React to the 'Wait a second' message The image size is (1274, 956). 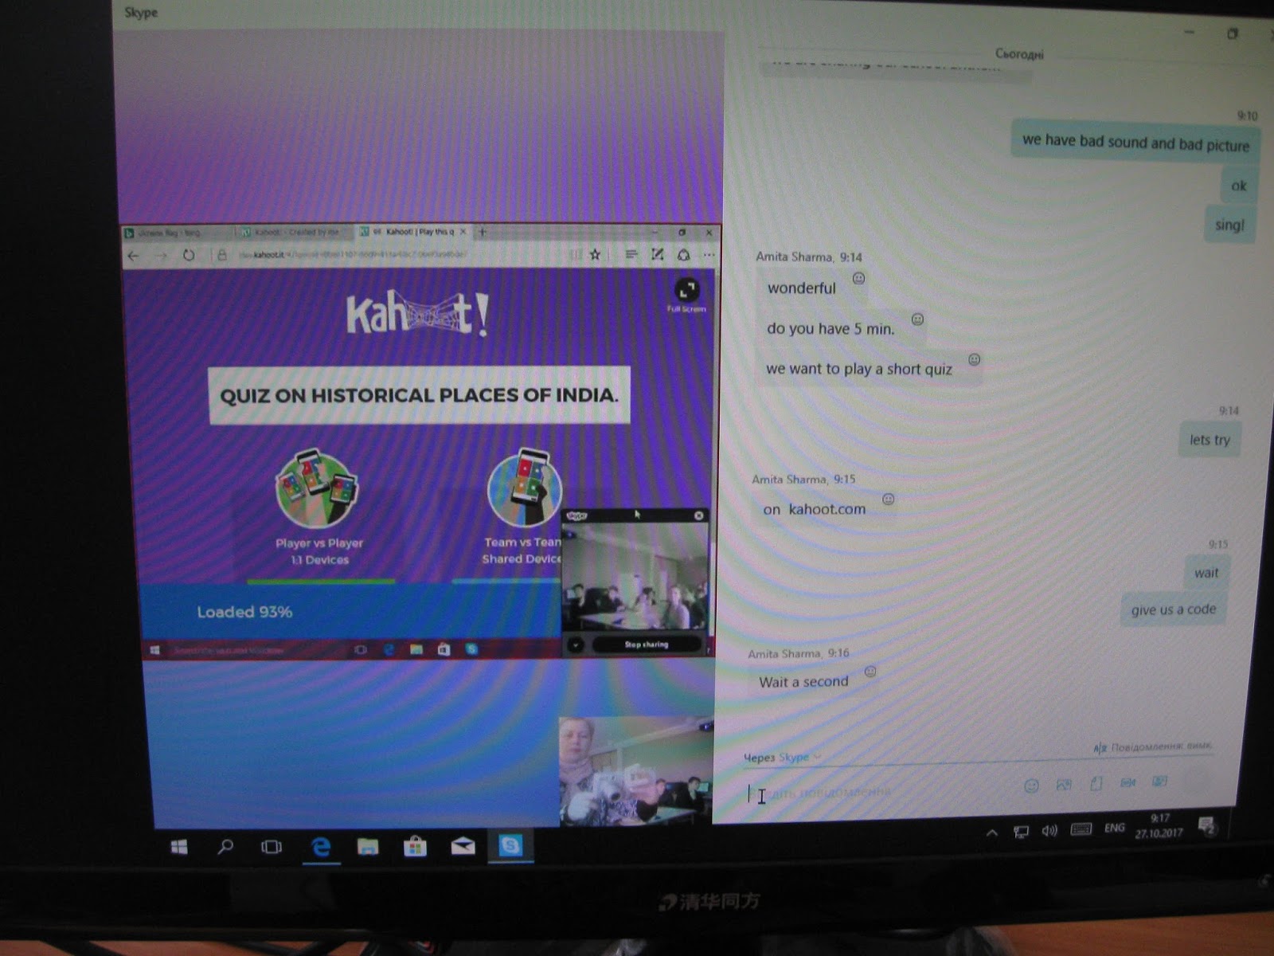pyautogui.click(x=870, y=672)
